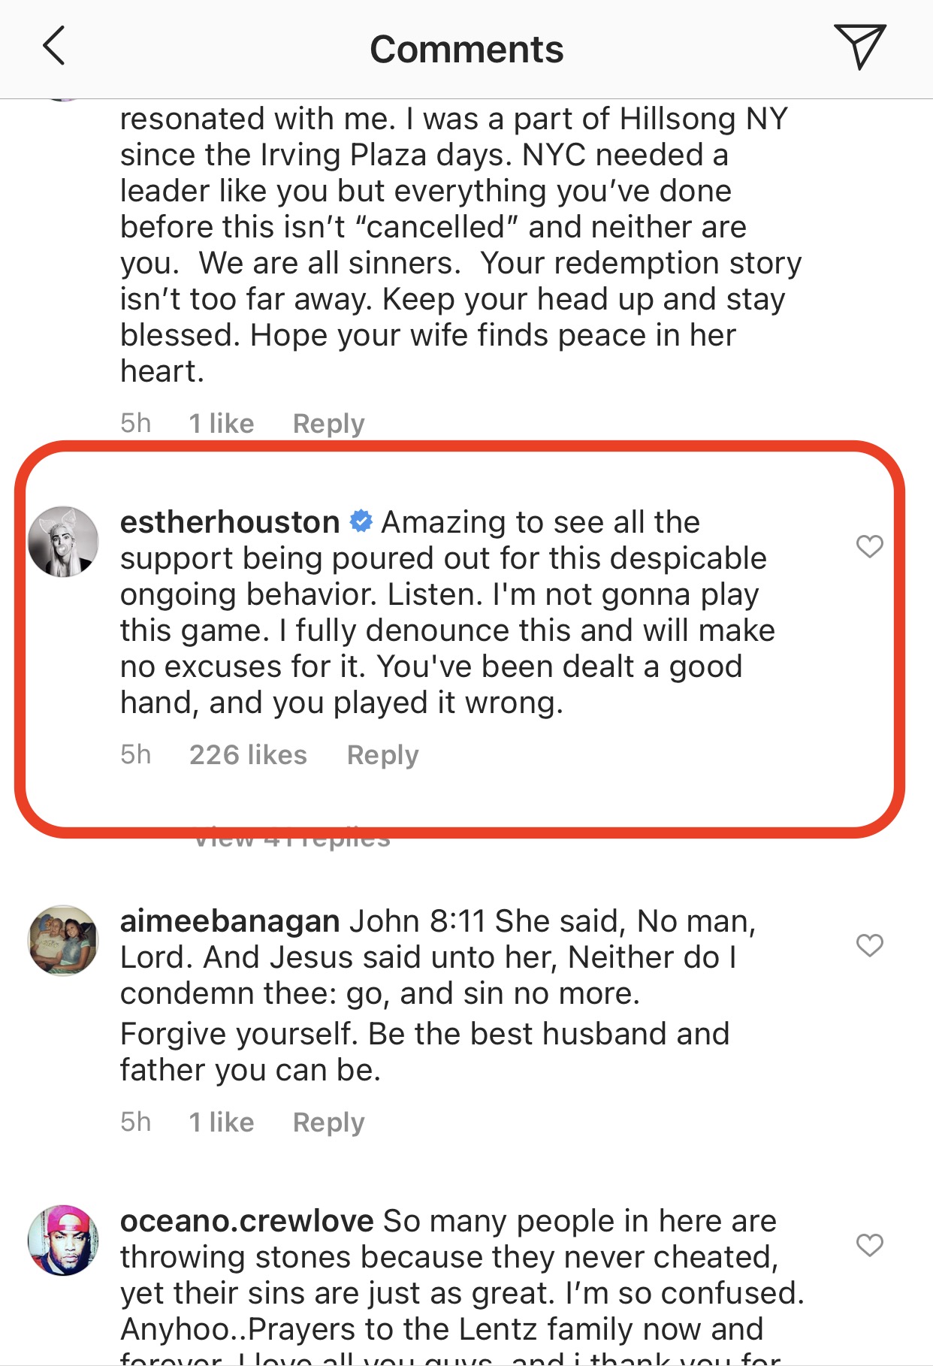
Task: View the 1 like on the Hillsong comment
Action: (222, 424)
